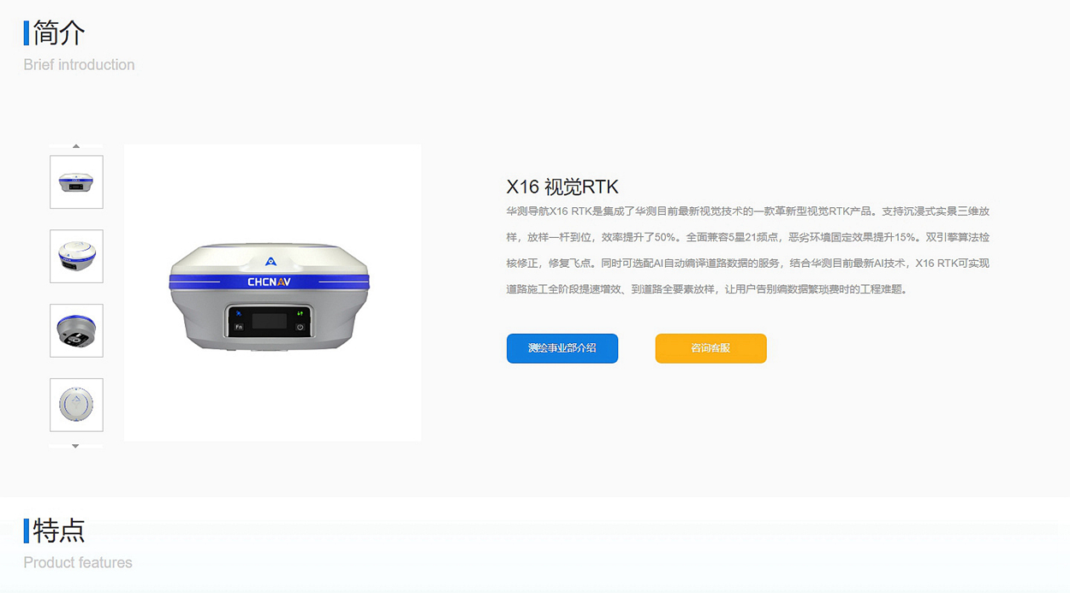Click the orange 咨询客服 button
This screenshot has height=593, width=1070.
pyautogui.click(x=711, y=348)
